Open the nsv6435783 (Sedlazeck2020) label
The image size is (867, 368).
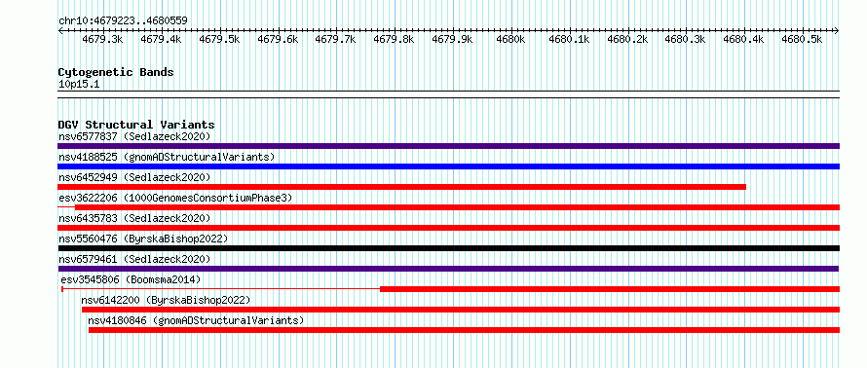point(134,218)
